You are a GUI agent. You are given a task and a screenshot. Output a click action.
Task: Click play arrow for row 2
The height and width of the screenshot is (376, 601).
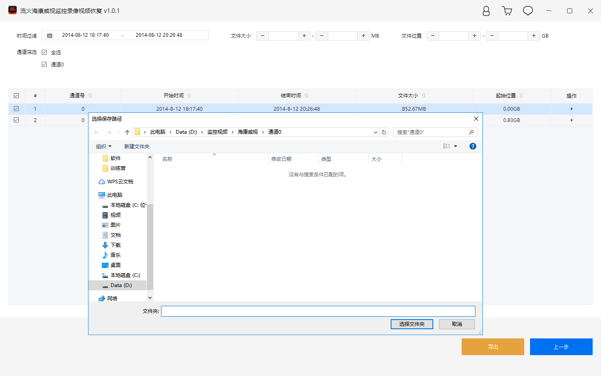click(571, 120)
